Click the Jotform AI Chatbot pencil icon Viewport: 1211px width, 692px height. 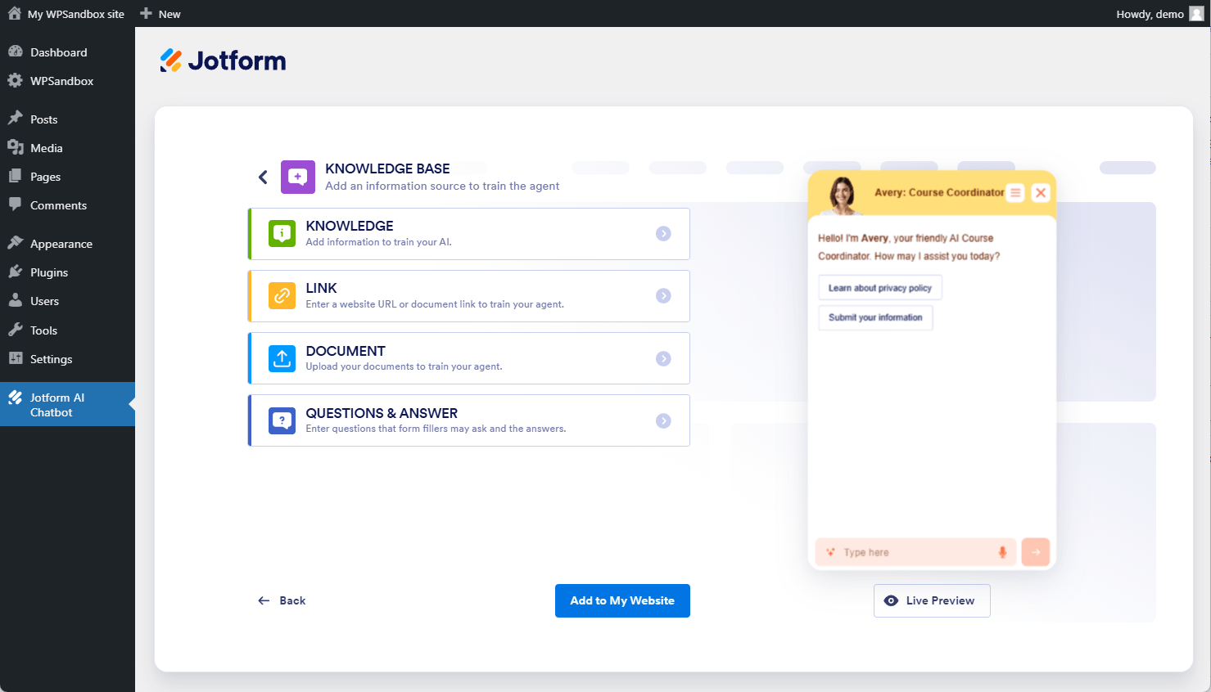coord(16,398)
